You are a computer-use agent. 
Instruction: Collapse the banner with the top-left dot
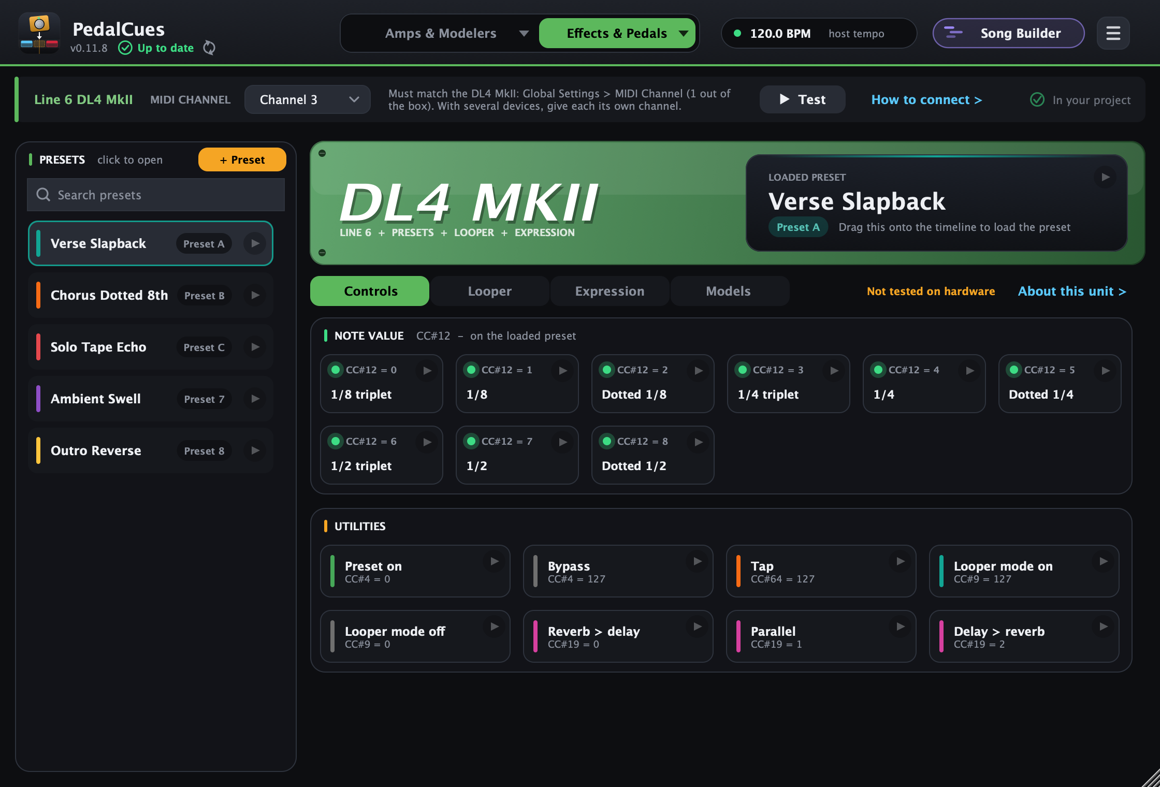pyautogui.click(x=322, y=153)
